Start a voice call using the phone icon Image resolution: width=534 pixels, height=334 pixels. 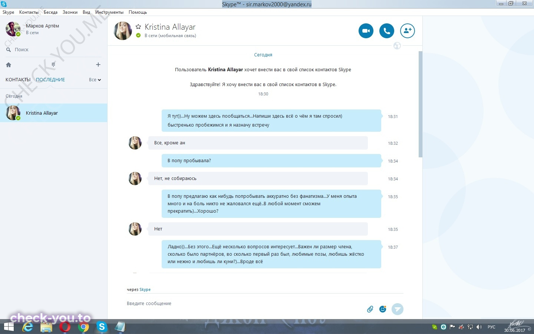coord(387,31)
